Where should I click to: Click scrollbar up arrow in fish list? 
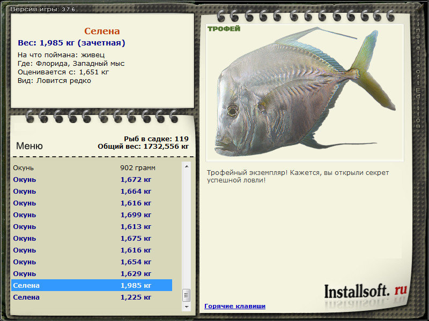(x=187, y=166)
